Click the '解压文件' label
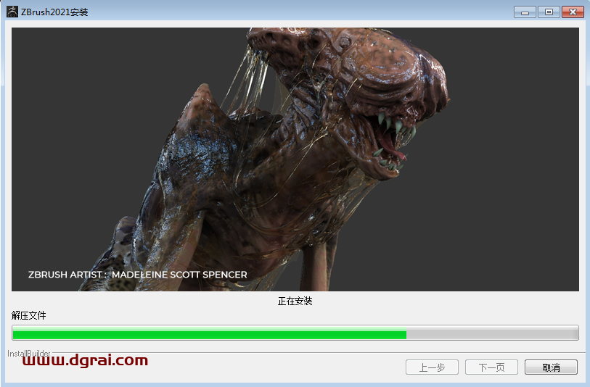 point(28,315)
